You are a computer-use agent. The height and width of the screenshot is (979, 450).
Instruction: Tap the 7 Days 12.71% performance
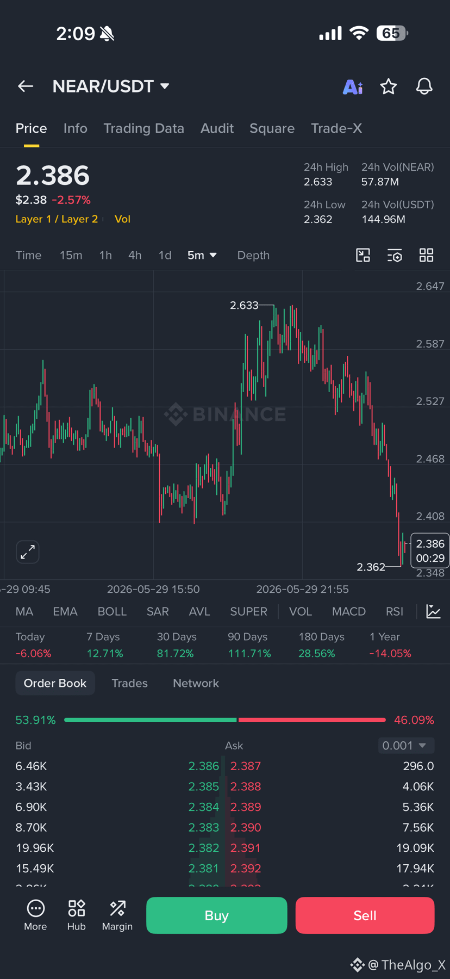(105, 645)
